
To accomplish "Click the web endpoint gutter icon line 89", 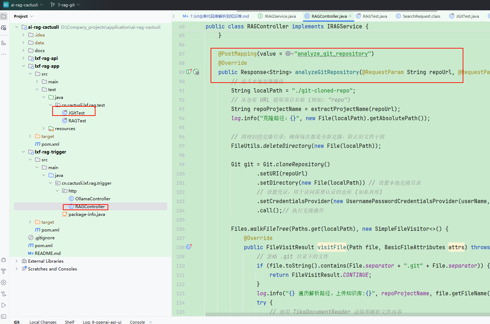I will tap(196, 72).
